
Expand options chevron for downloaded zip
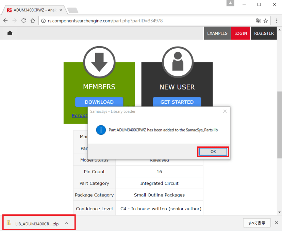pos(67,223)
